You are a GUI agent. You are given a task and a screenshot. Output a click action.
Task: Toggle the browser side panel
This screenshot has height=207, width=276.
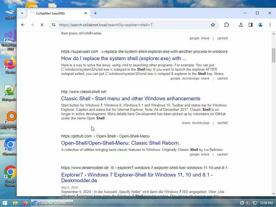pyautogui.click(x=251, y=25)
